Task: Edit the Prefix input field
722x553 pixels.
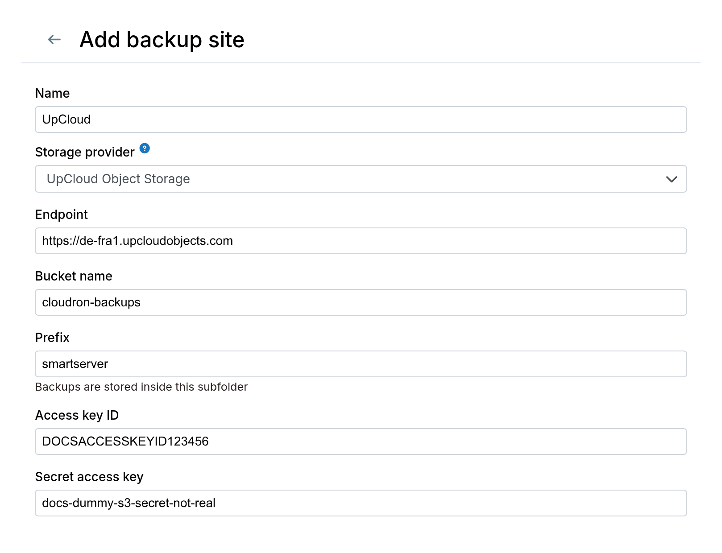Action: pos(361,364)
